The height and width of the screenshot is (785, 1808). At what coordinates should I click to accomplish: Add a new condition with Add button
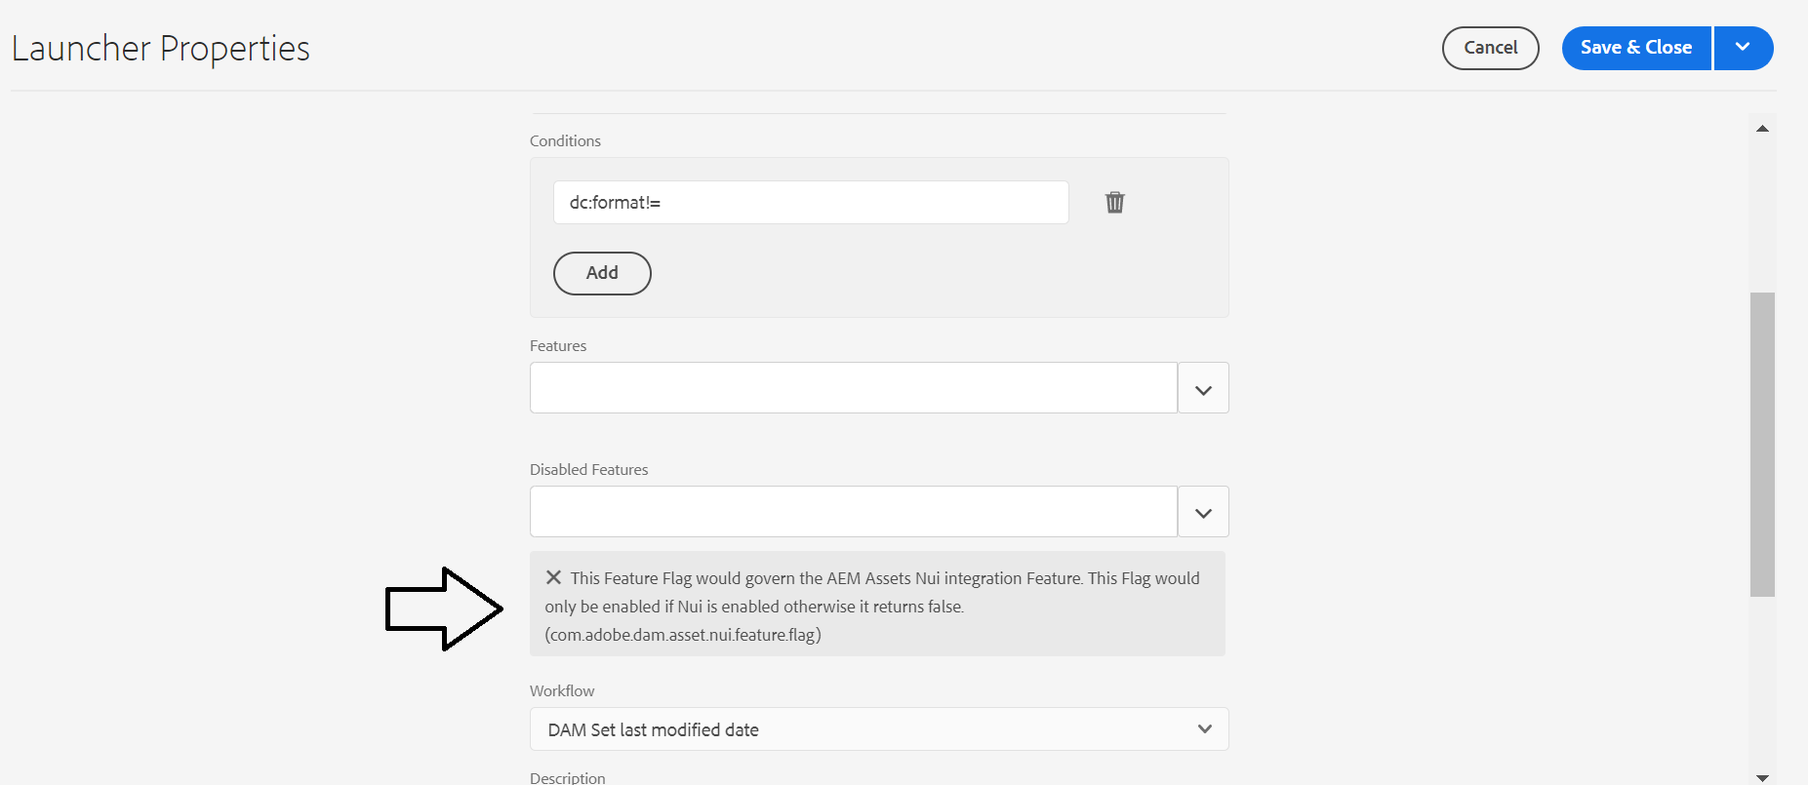pyautogui.click(x=602, y=273)
